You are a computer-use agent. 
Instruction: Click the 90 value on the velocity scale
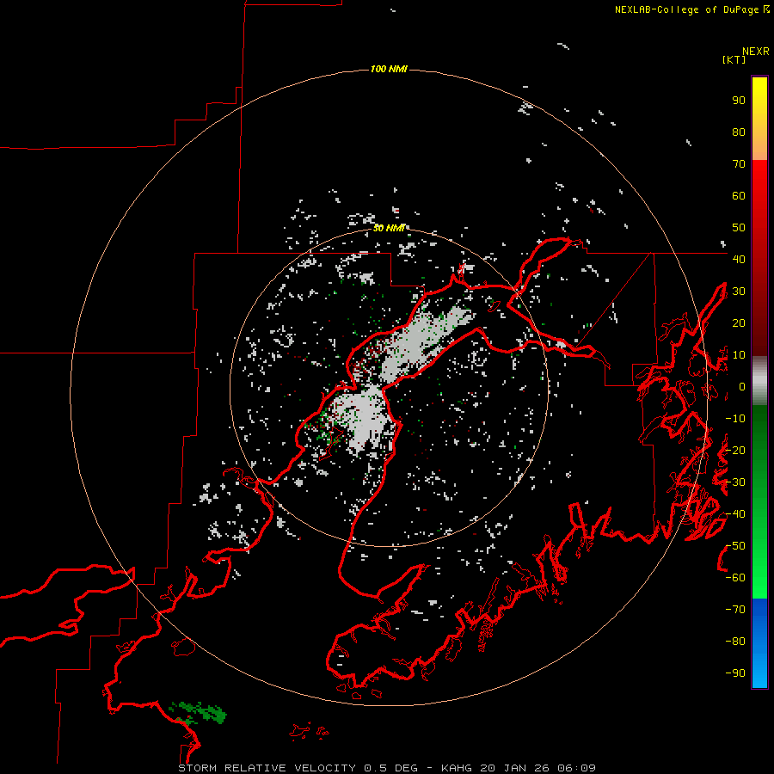click(739, 101)
